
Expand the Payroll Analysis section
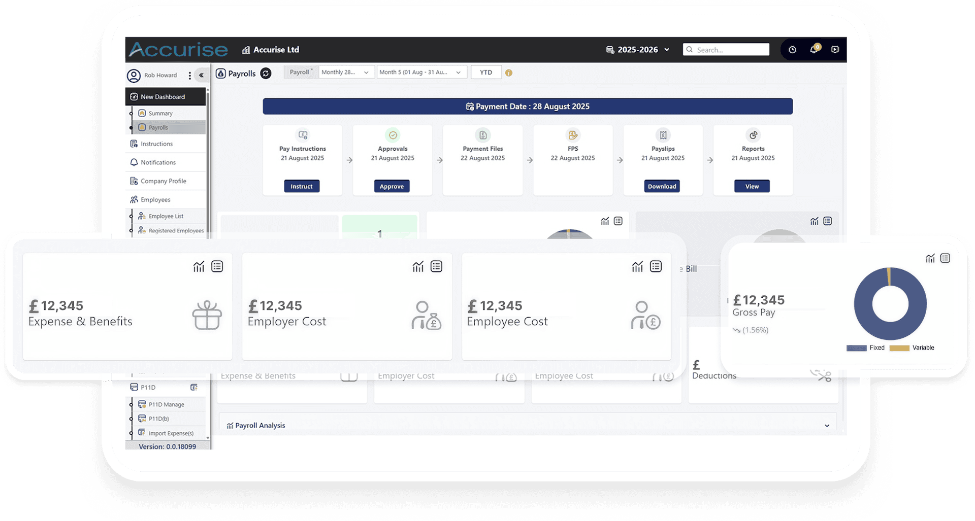pos(827,425)
